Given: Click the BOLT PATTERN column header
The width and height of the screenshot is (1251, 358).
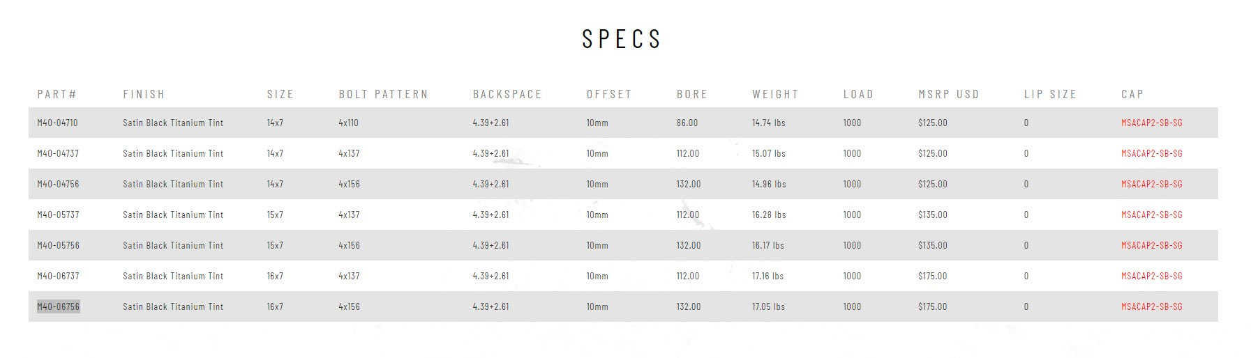Looking at the screenshot, I should 383,94.
